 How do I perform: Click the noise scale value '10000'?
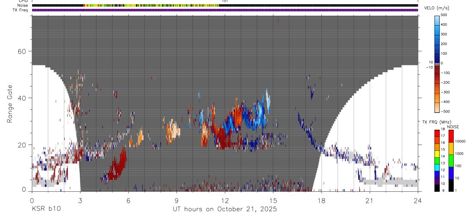point(460,141)
